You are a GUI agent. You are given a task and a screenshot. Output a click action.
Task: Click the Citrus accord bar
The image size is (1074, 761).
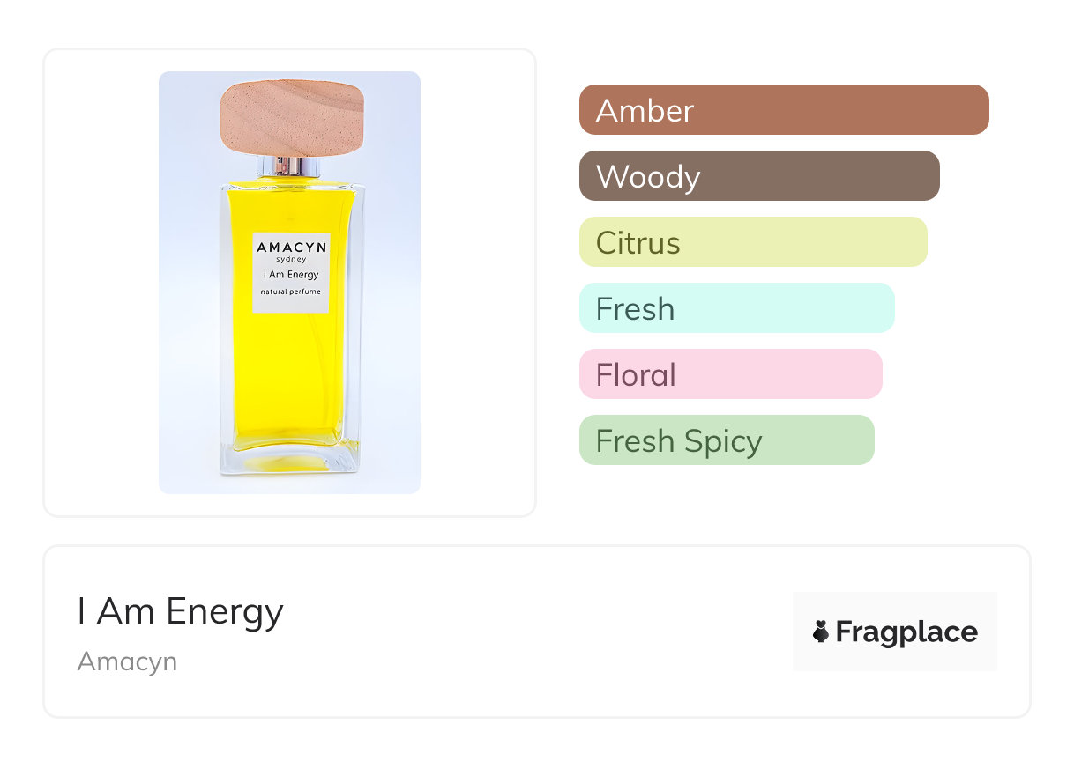752,242
